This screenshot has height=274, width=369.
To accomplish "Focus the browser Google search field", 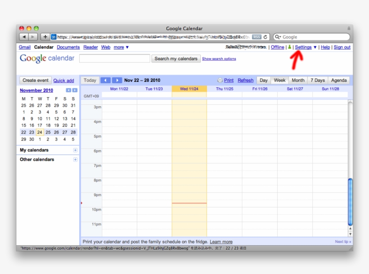I will tap(311, 37).
